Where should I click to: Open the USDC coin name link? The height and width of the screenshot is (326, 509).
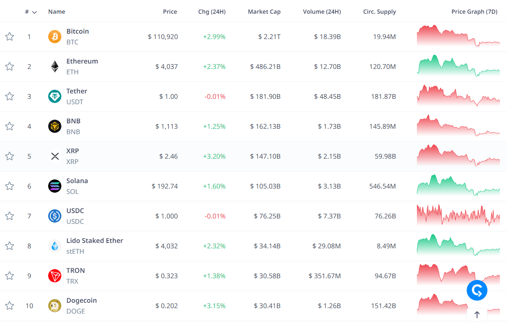75,211
